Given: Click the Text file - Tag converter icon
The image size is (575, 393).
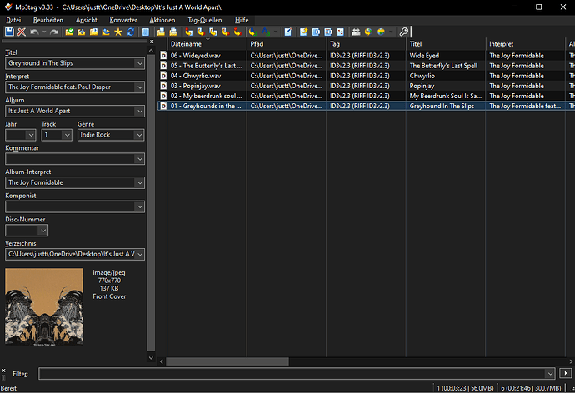Looking at the screenshot, I should point(225,32).
